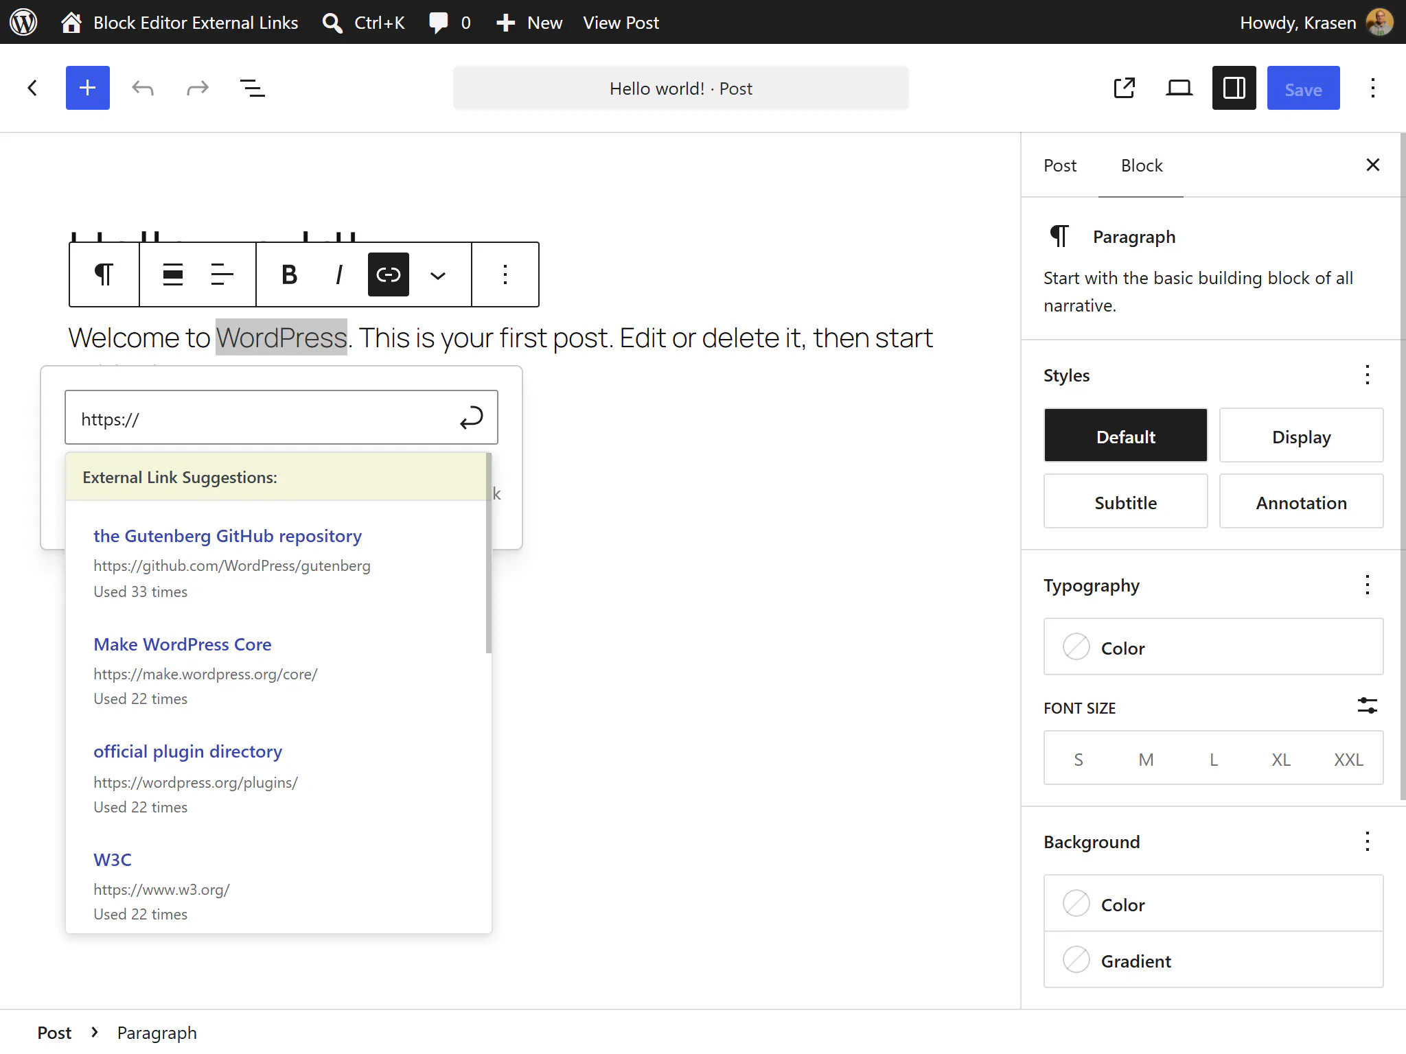Open the Hello world! · Post command bar
The image size is (1406, 1054).
tap(681, 88)
